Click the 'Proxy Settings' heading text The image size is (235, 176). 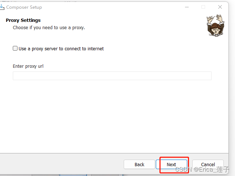(x=23, y=20)
